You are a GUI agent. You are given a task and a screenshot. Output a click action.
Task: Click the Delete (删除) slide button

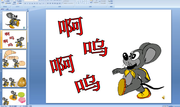click(x=20, y=3)
